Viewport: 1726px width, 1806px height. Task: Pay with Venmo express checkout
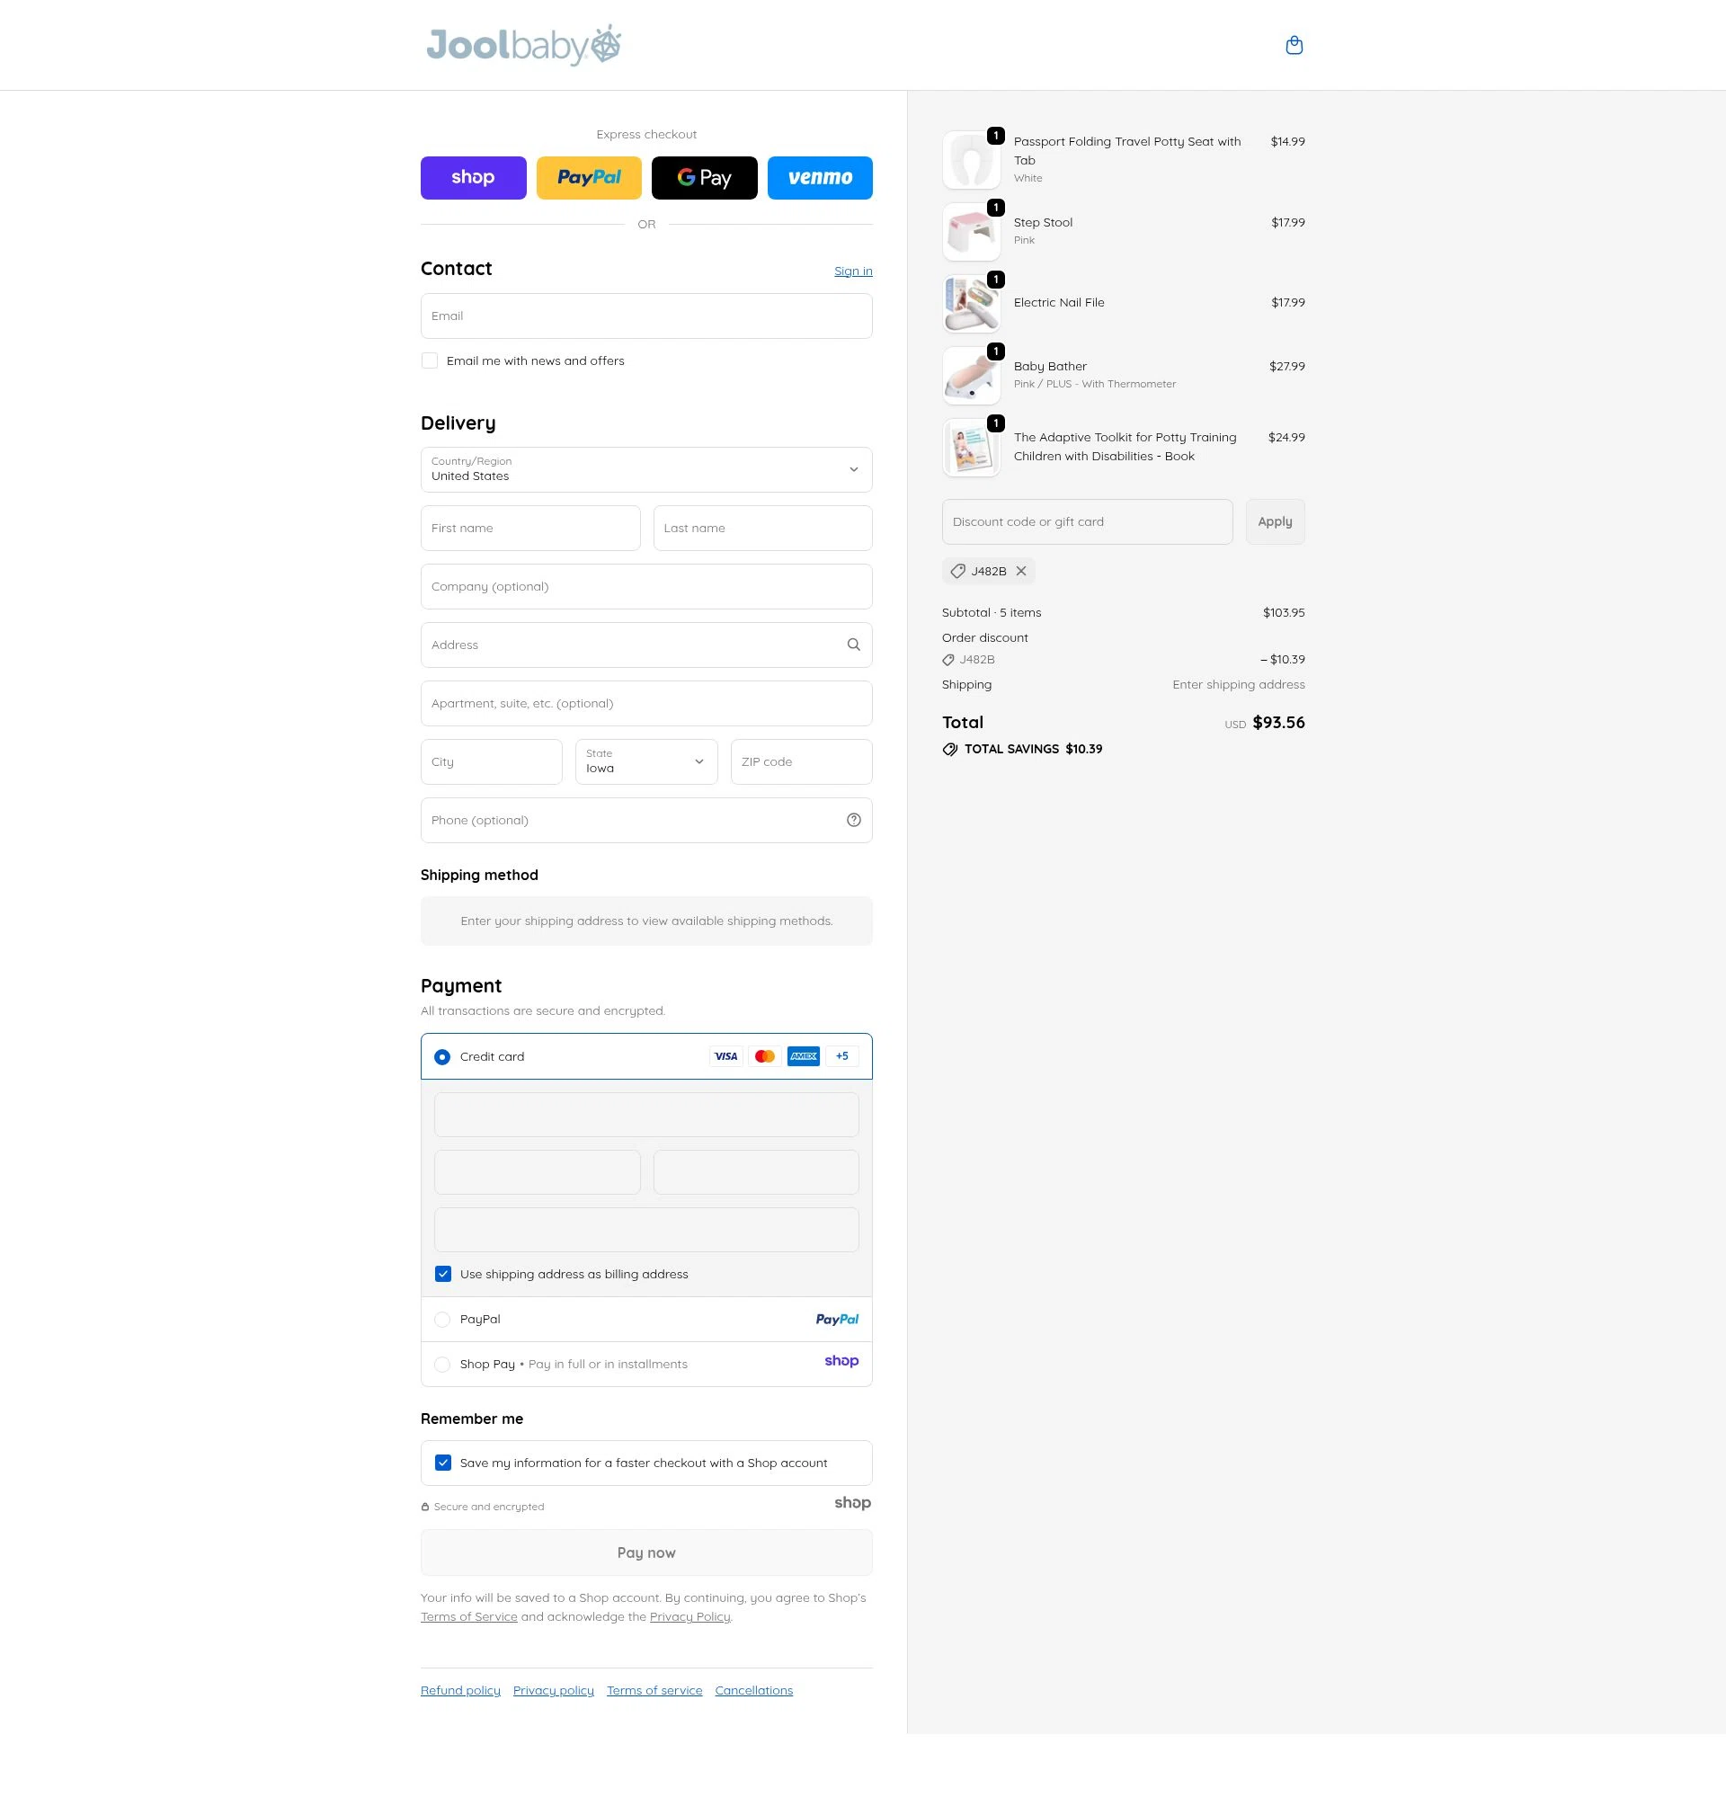[819, 176]
